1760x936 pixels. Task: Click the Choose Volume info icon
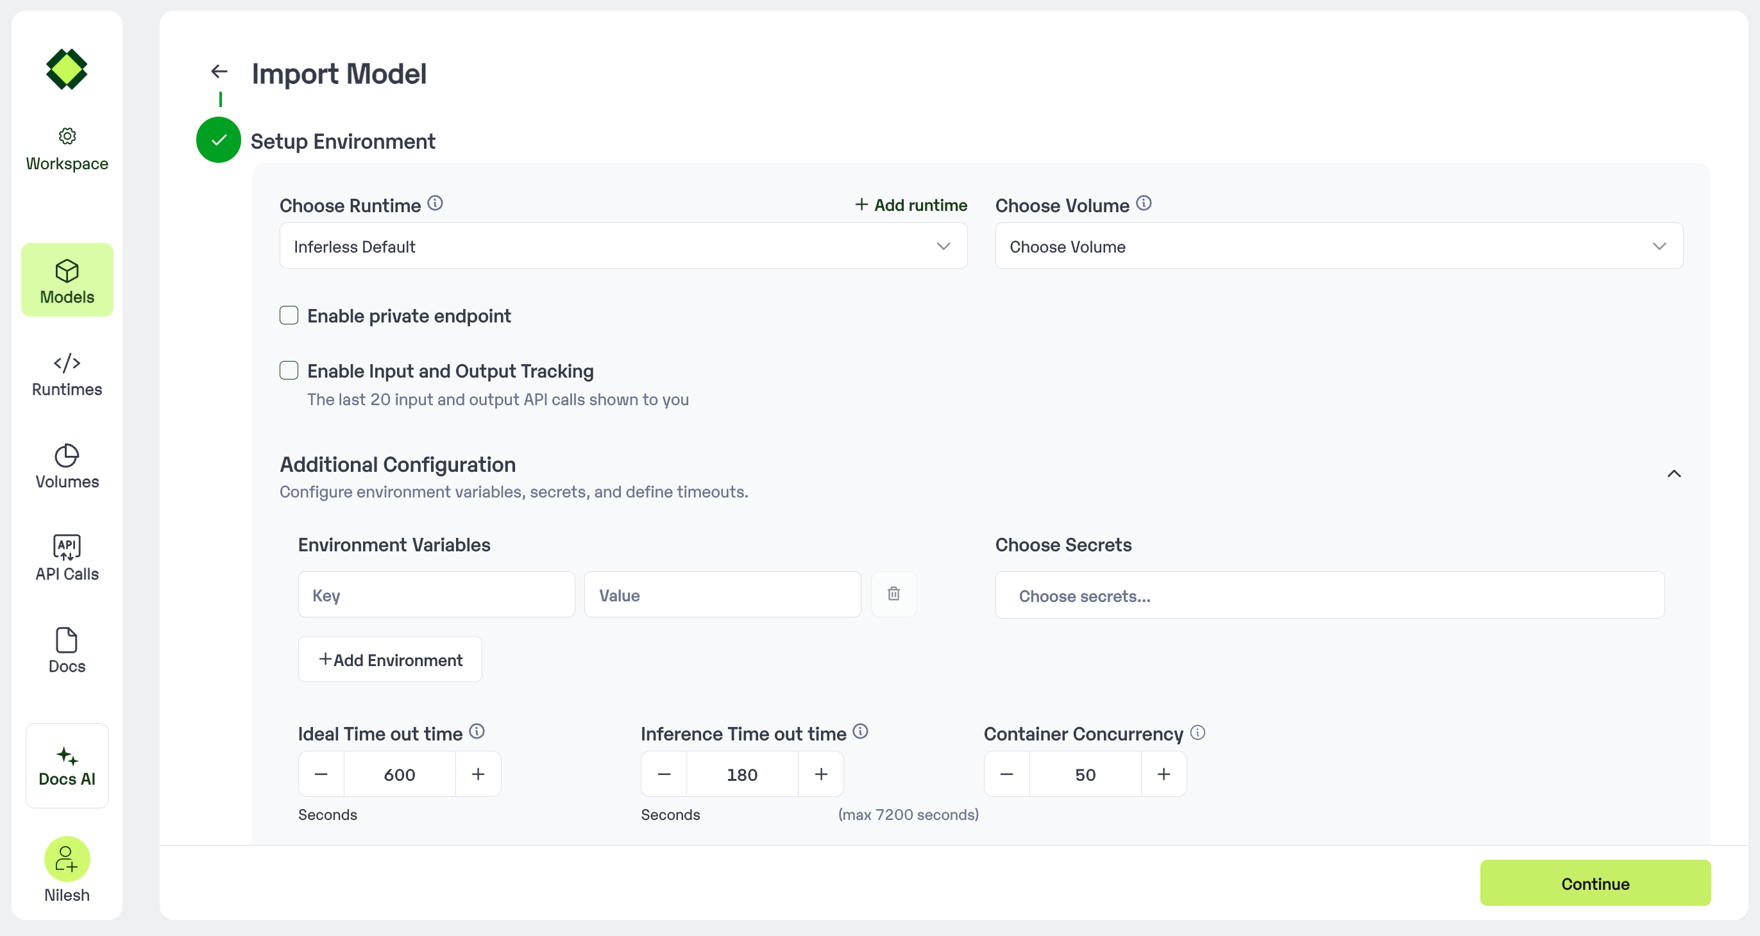point(1144,203)
